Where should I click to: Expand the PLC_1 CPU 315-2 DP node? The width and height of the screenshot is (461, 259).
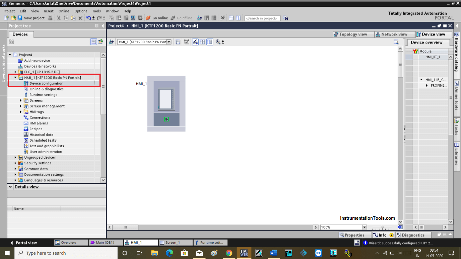point(15,72)
